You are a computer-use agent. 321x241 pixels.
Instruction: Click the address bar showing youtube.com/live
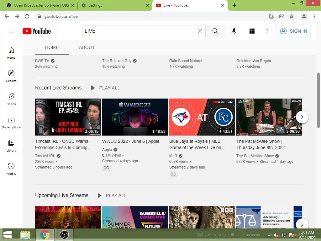151,16
